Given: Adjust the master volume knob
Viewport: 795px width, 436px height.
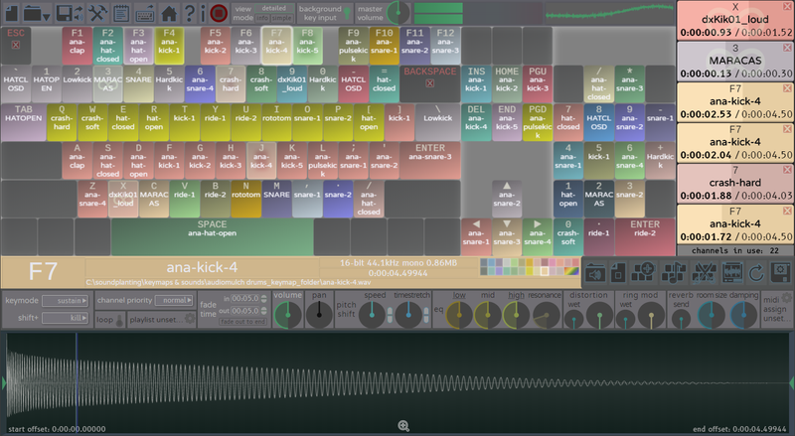Looking at the screenshot, I should 398,13.
